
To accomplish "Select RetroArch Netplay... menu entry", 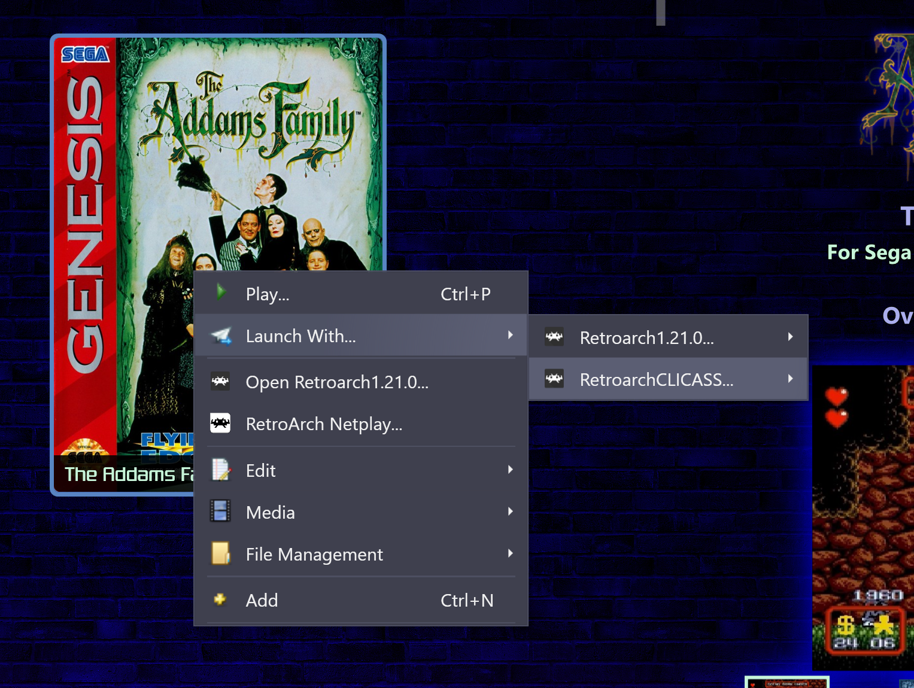I will pyautogui.click(x=361, y=424).
